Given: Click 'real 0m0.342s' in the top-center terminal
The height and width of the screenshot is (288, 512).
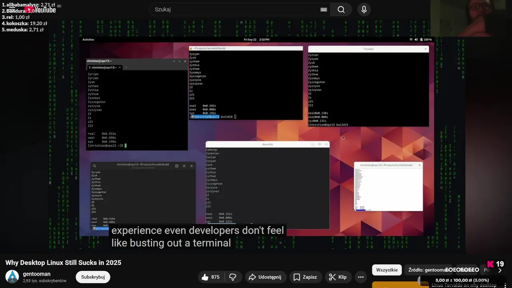Looking at the screenshot, I should click(x=202, y=106).
